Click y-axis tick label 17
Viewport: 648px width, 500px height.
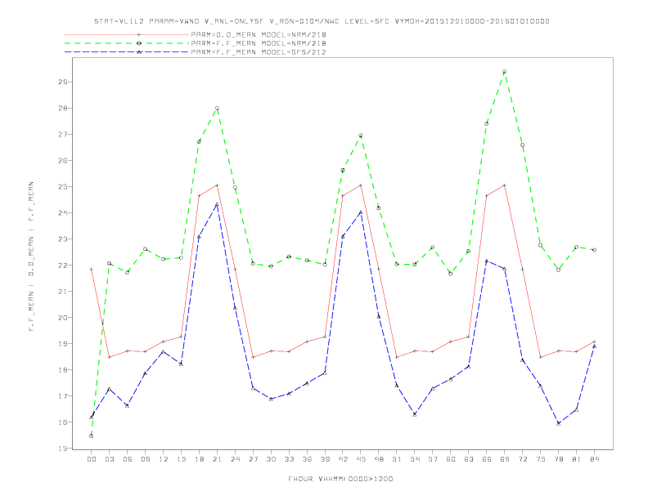tap(62, 396)
